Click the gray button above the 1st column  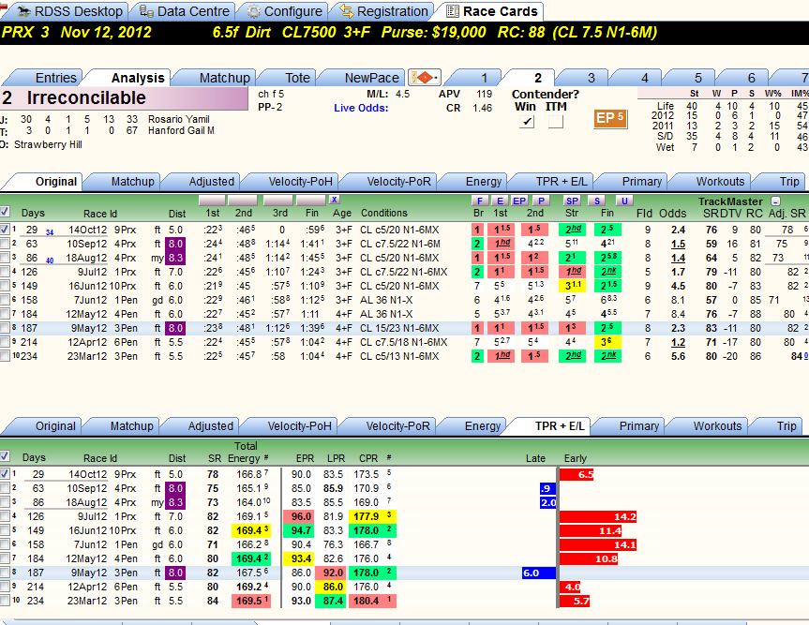click(x=212, y=201)
